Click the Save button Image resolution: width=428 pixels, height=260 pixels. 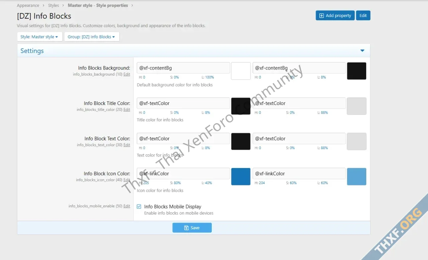click(192, 228)
